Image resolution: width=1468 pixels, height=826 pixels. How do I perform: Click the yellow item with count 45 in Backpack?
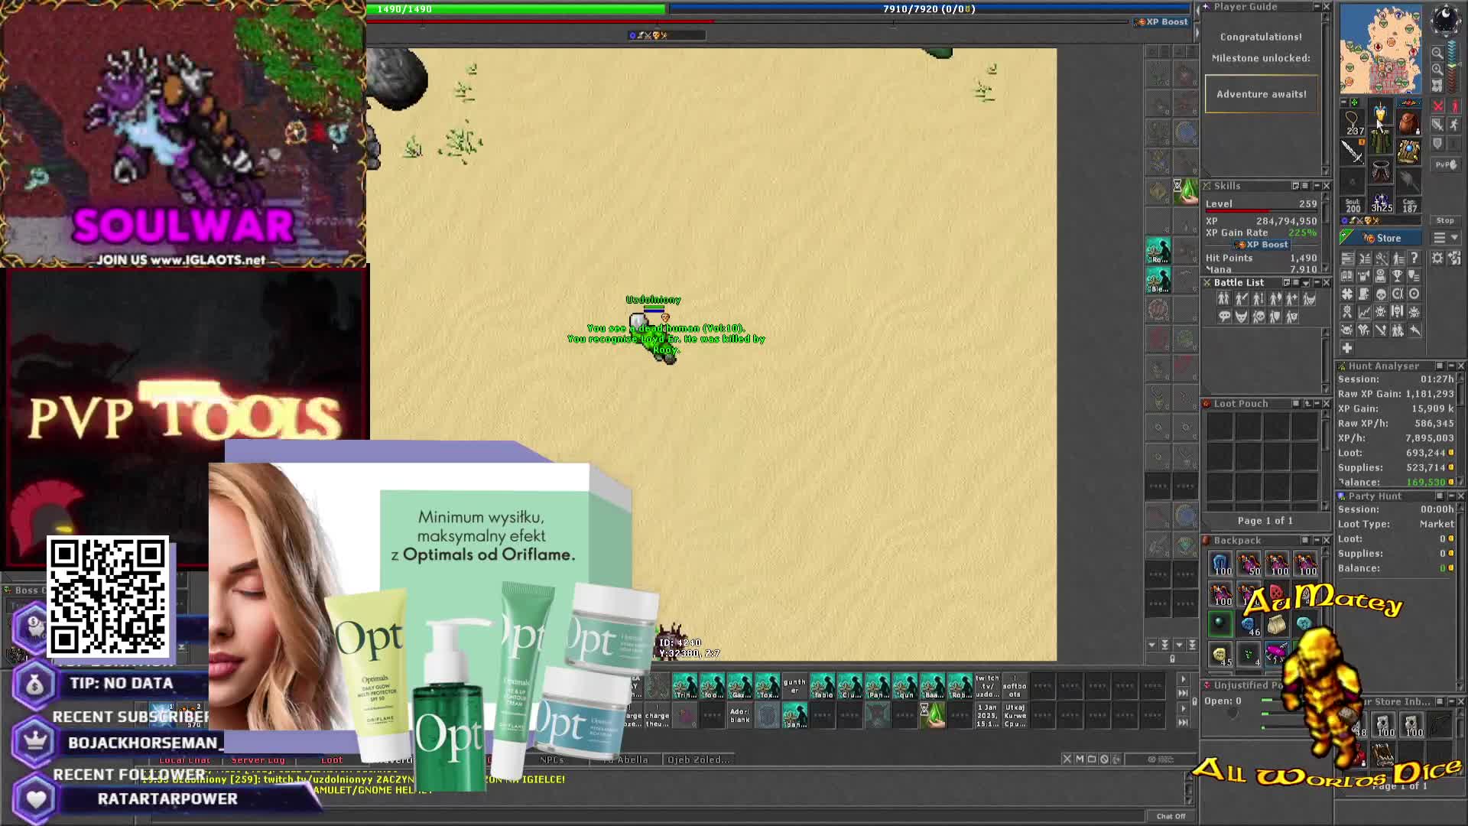coord(1220,654)
